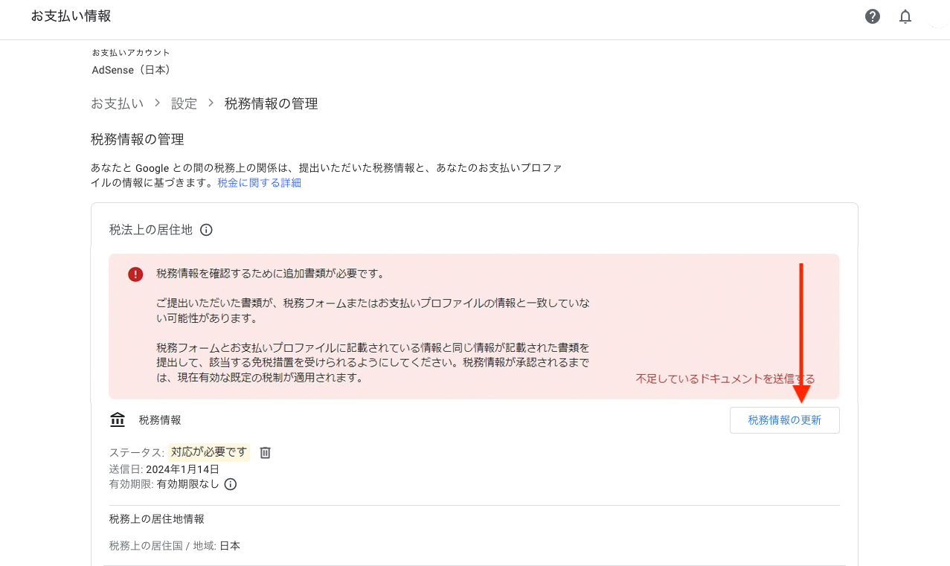Open the help question mark icon

pyautogui.click(x=873, y=16)
